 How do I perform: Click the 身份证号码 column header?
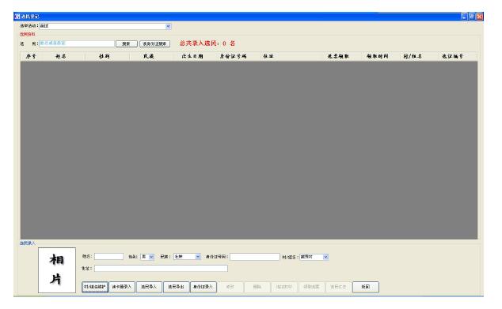pos(233,56)
